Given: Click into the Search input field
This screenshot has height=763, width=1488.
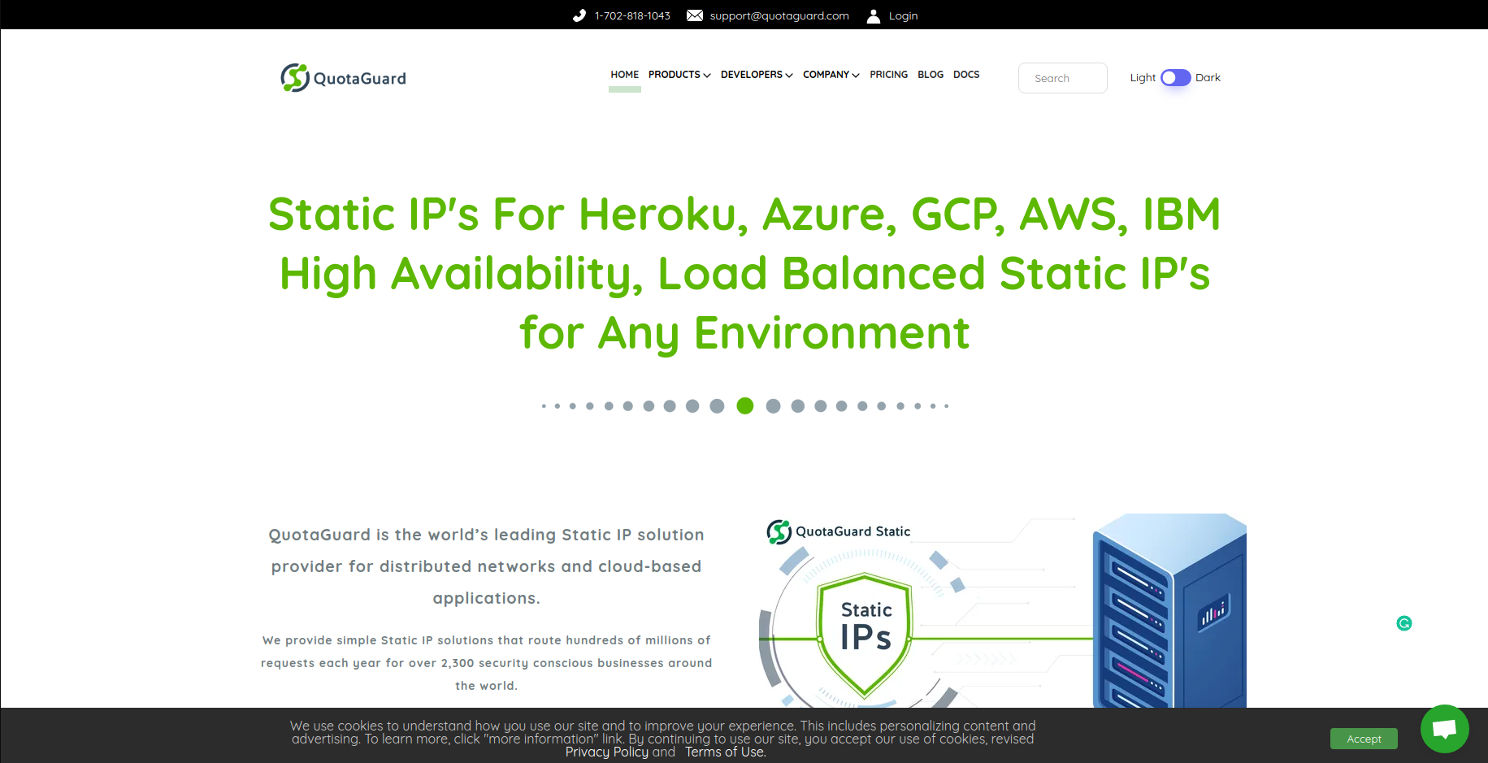Looking at the screenshot, I should (x=1062, y=78).
